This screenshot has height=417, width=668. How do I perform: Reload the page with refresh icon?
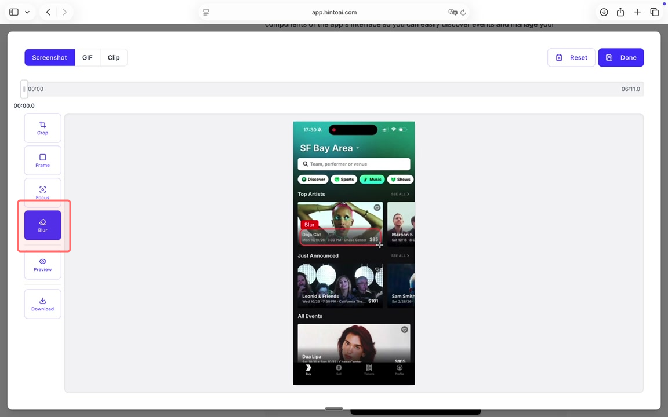[463, 12]
